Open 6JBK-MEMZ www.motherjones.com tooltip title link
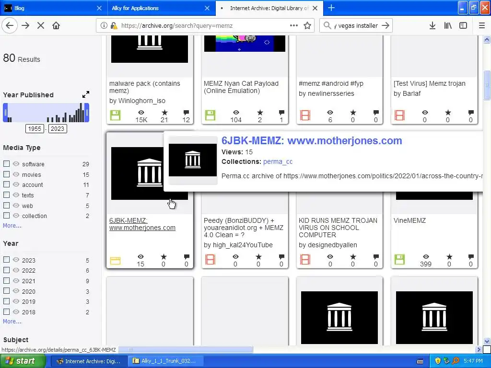The image size is (491, 368). pos(312,140)
